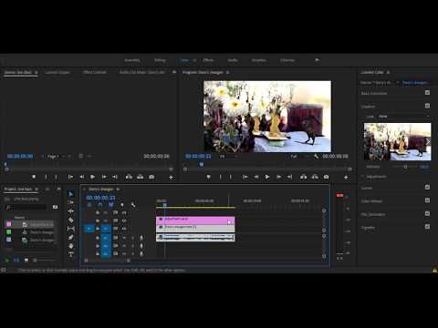
Task: Go to Out point in Program monitor
Action: pos(289,177)
